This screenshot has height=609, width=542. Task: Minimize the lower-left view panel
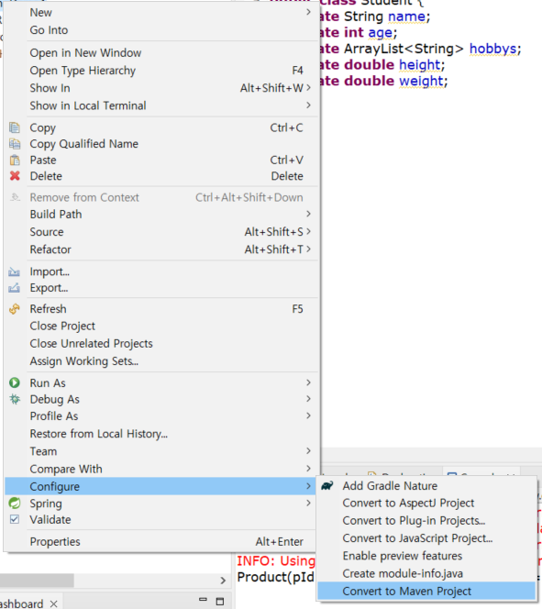(x=203, y=600)
